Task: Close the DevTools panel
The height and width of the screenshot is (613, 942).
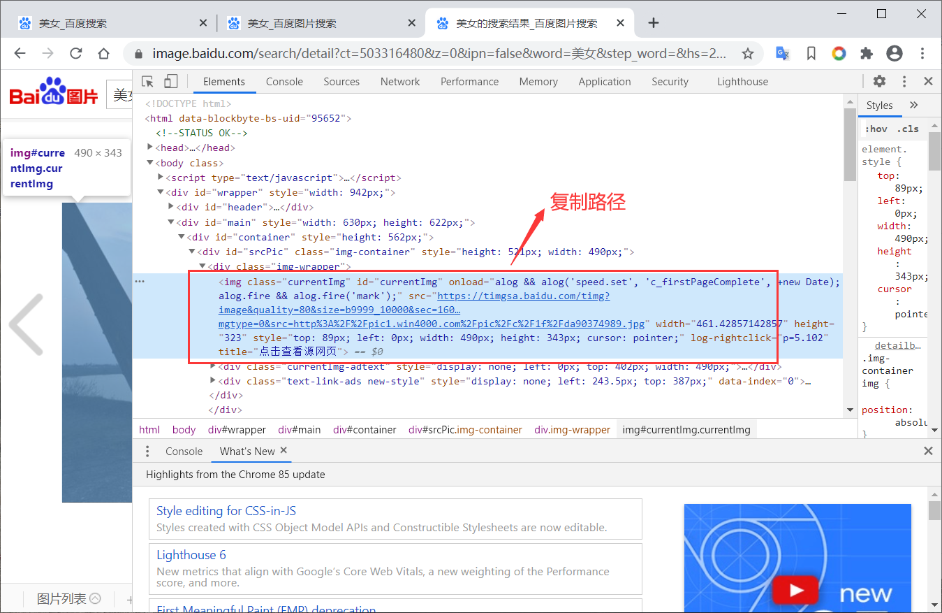Action: (928, 81)
